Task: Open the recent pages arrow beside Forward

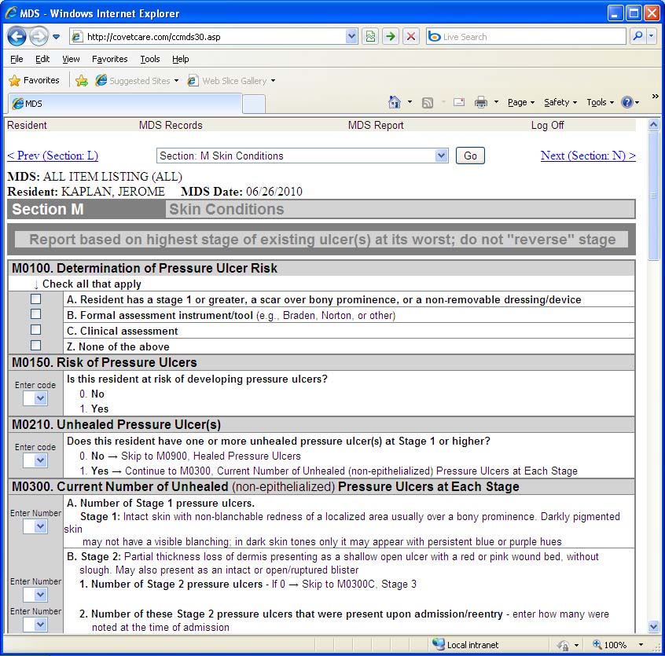Action: point(56,37)
